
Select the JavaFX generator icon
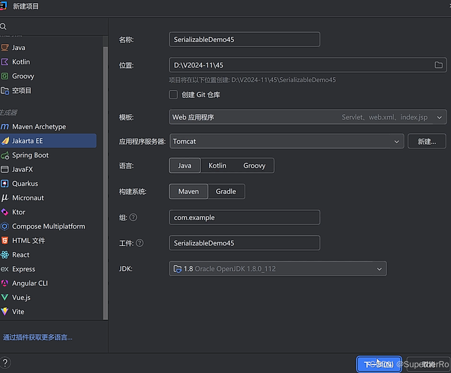(5, 169)
